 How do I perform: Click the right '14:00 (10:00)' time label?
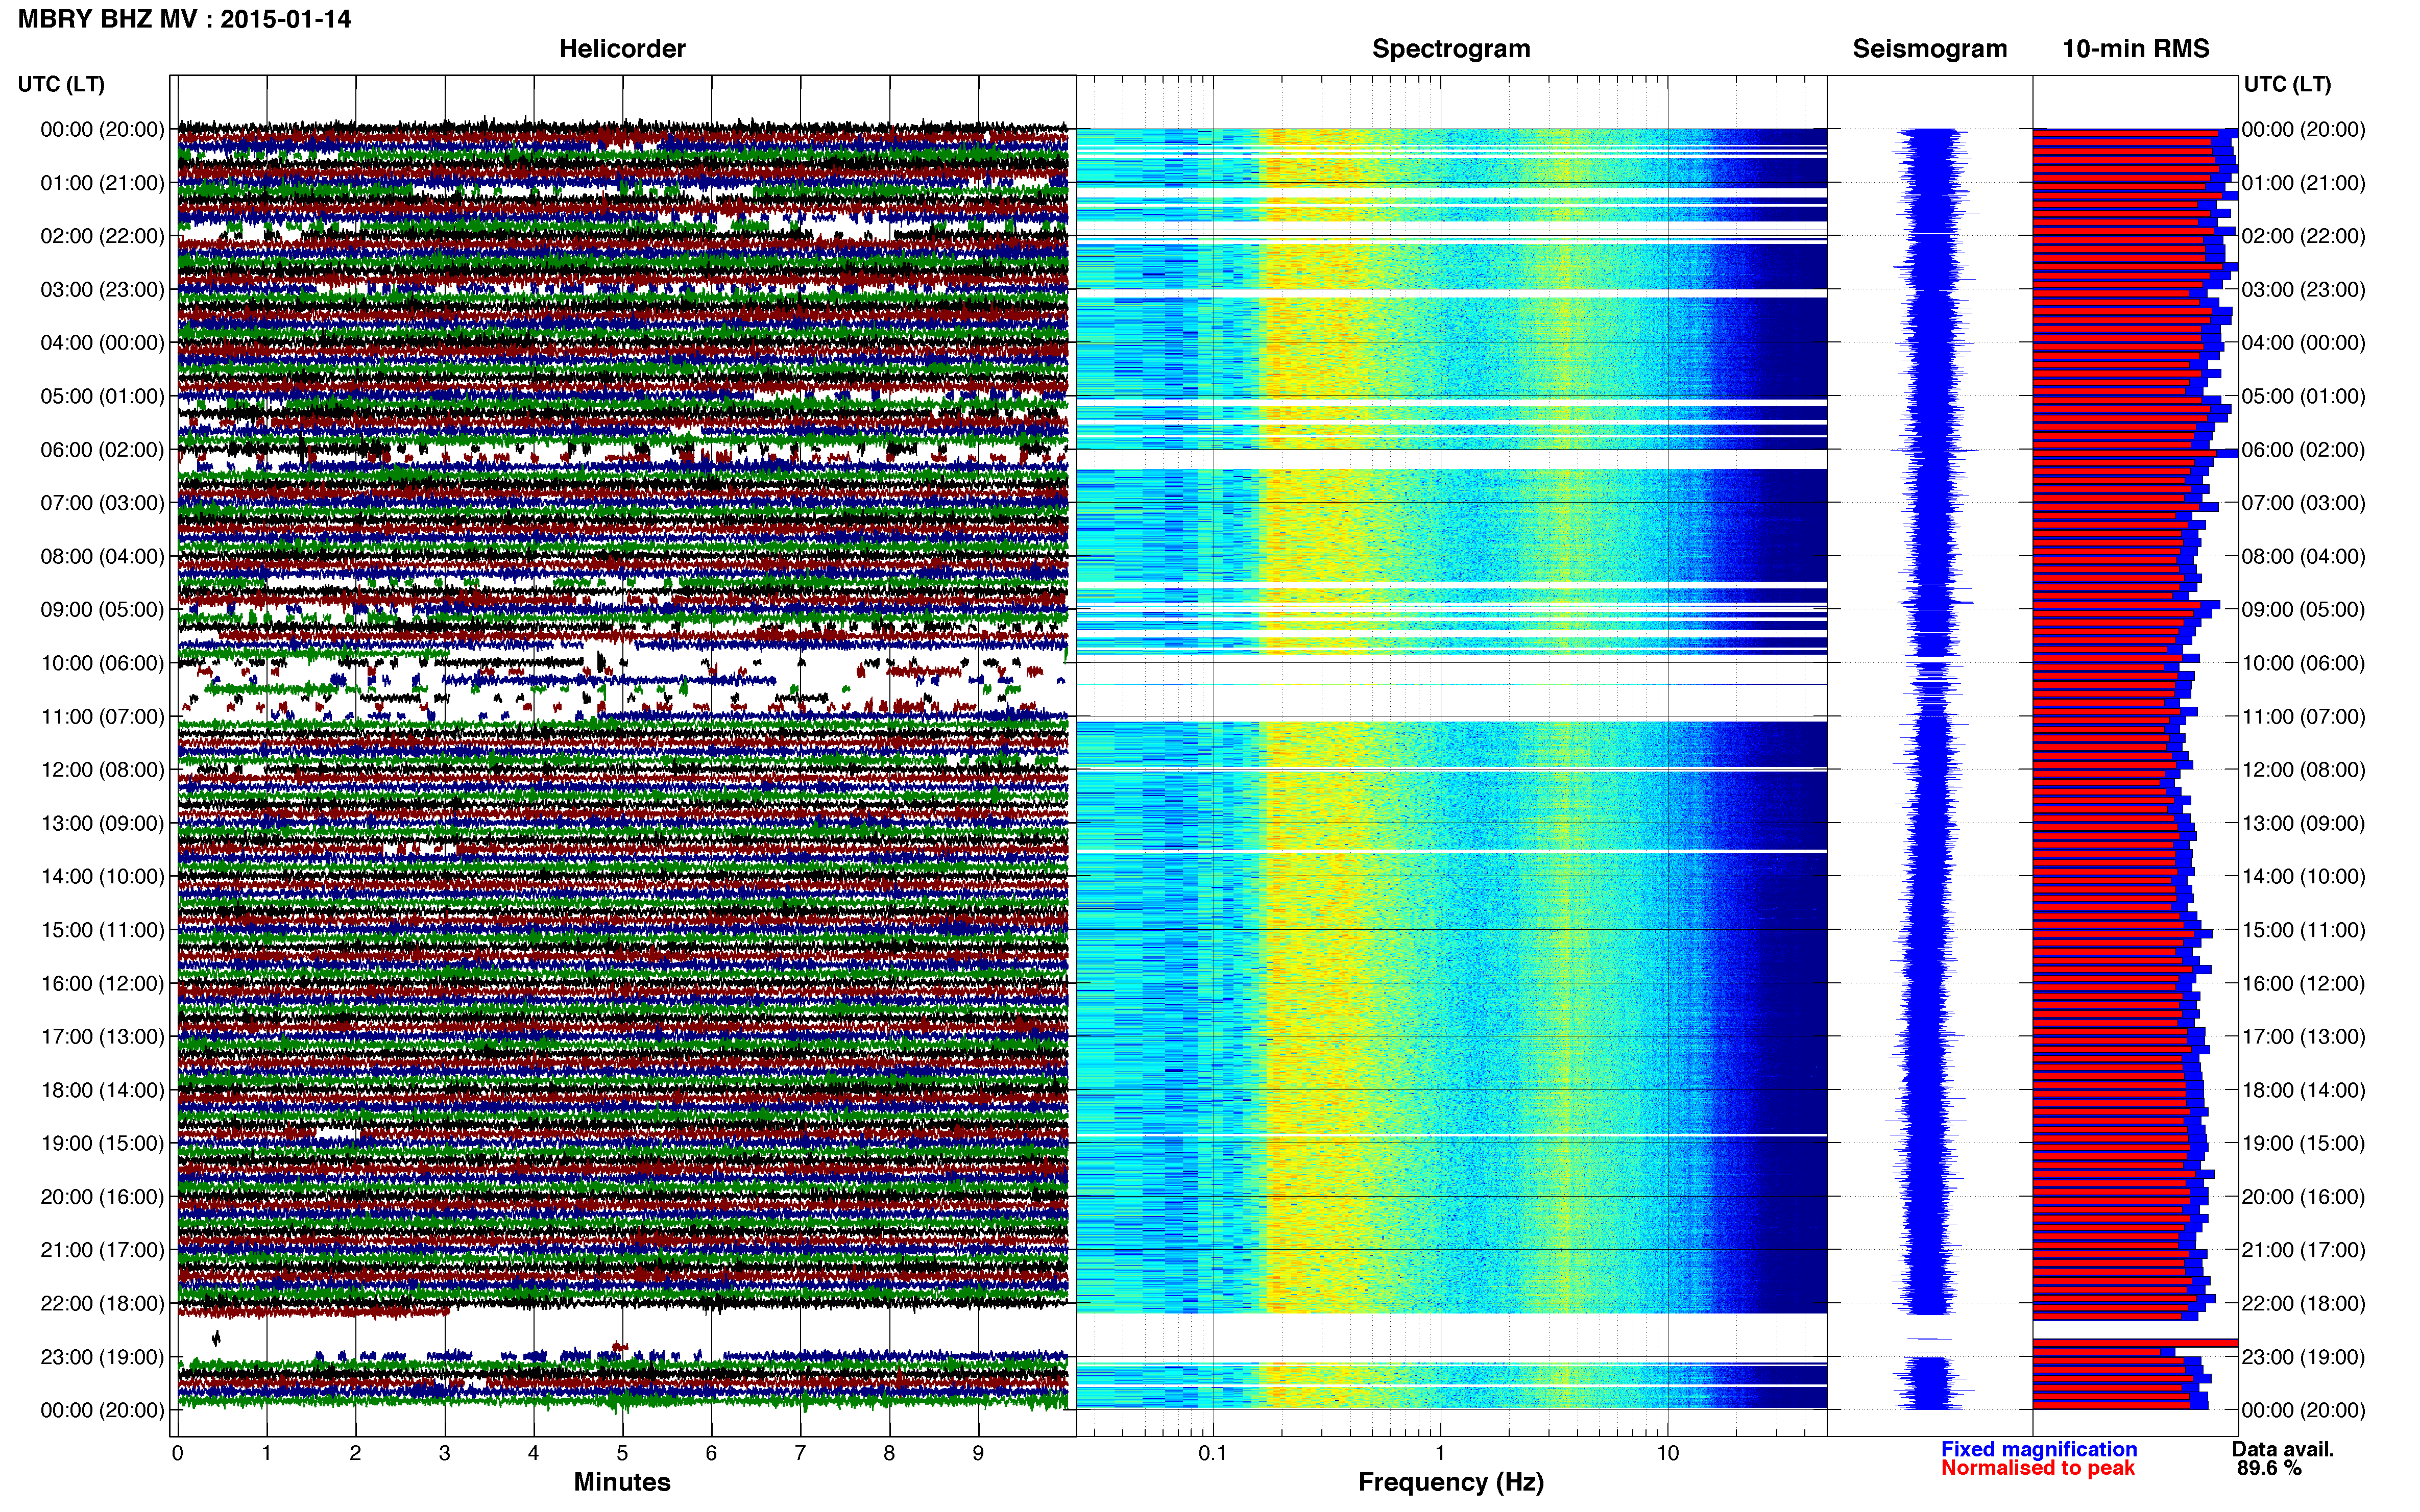[2304, 876]
